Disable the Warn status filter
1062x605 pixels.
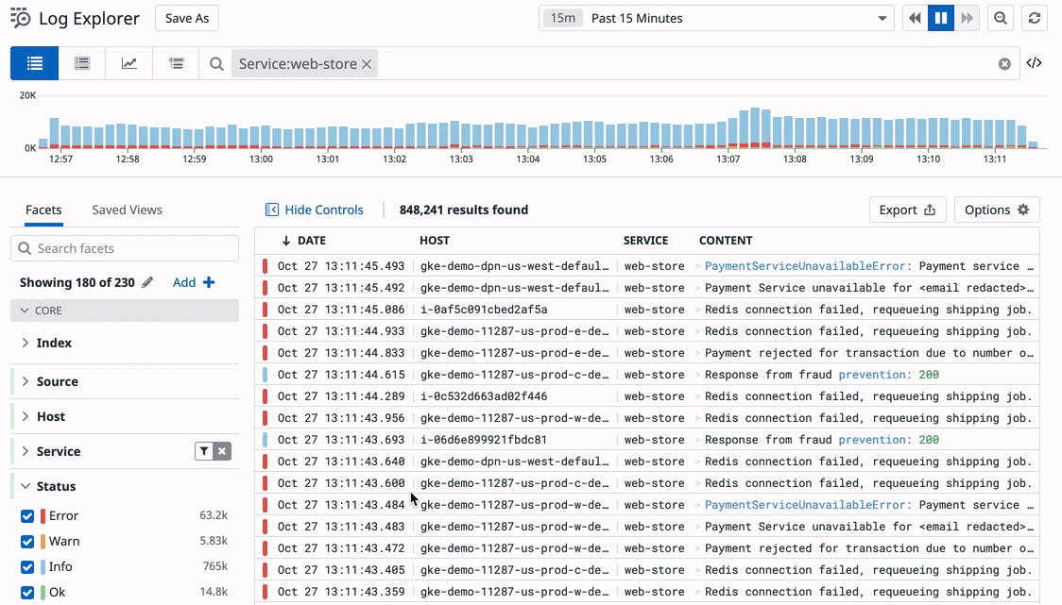click(27, 541)
